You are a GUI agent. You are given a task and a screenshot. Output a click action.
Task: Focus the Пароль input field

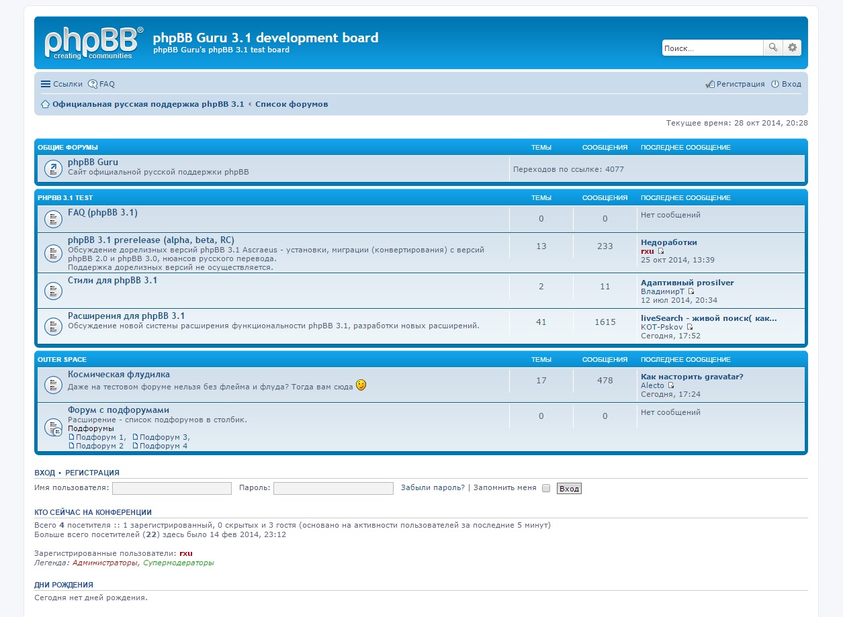click(333, 488)
